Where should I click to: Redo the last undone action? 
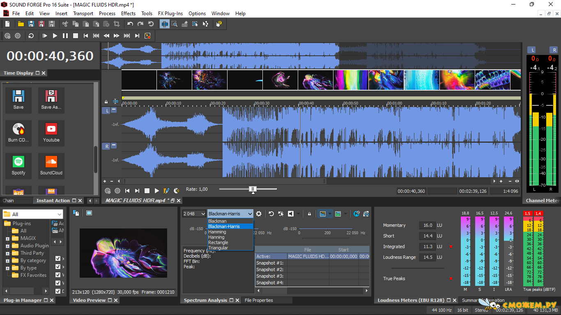click(140, 24)
